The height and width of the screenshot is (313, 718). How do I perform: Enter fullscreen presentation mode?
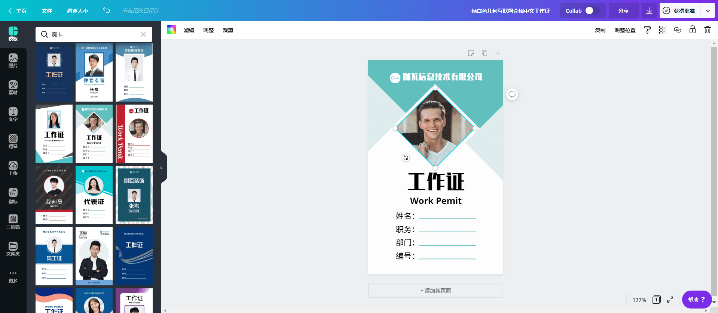(x=670, y=300)
